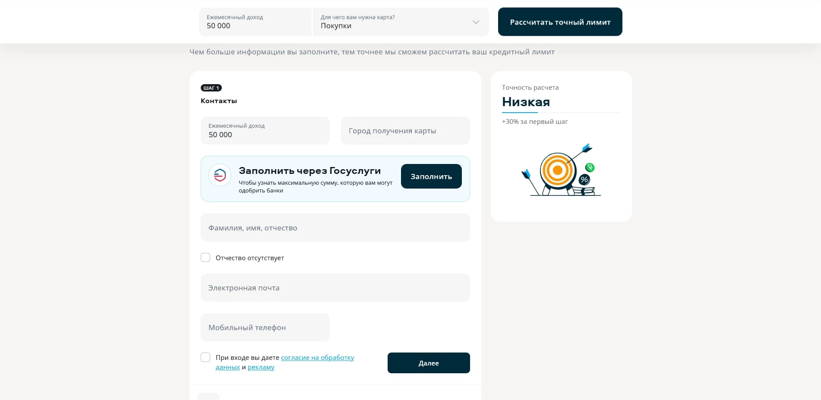
Task: Check the 'Отчество отсутствует' checkbox
Action: tap(205, 258)
